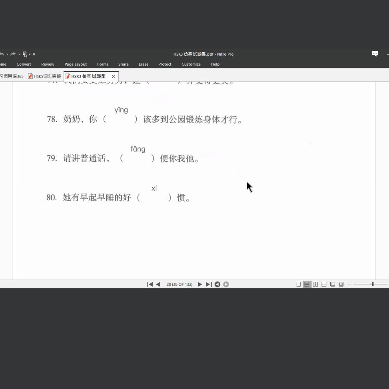Click the title text HSK3 仿真试题集.pdf - Nitro Pro
The height and width of the screenshot is (389, 389).
(203, 54)
